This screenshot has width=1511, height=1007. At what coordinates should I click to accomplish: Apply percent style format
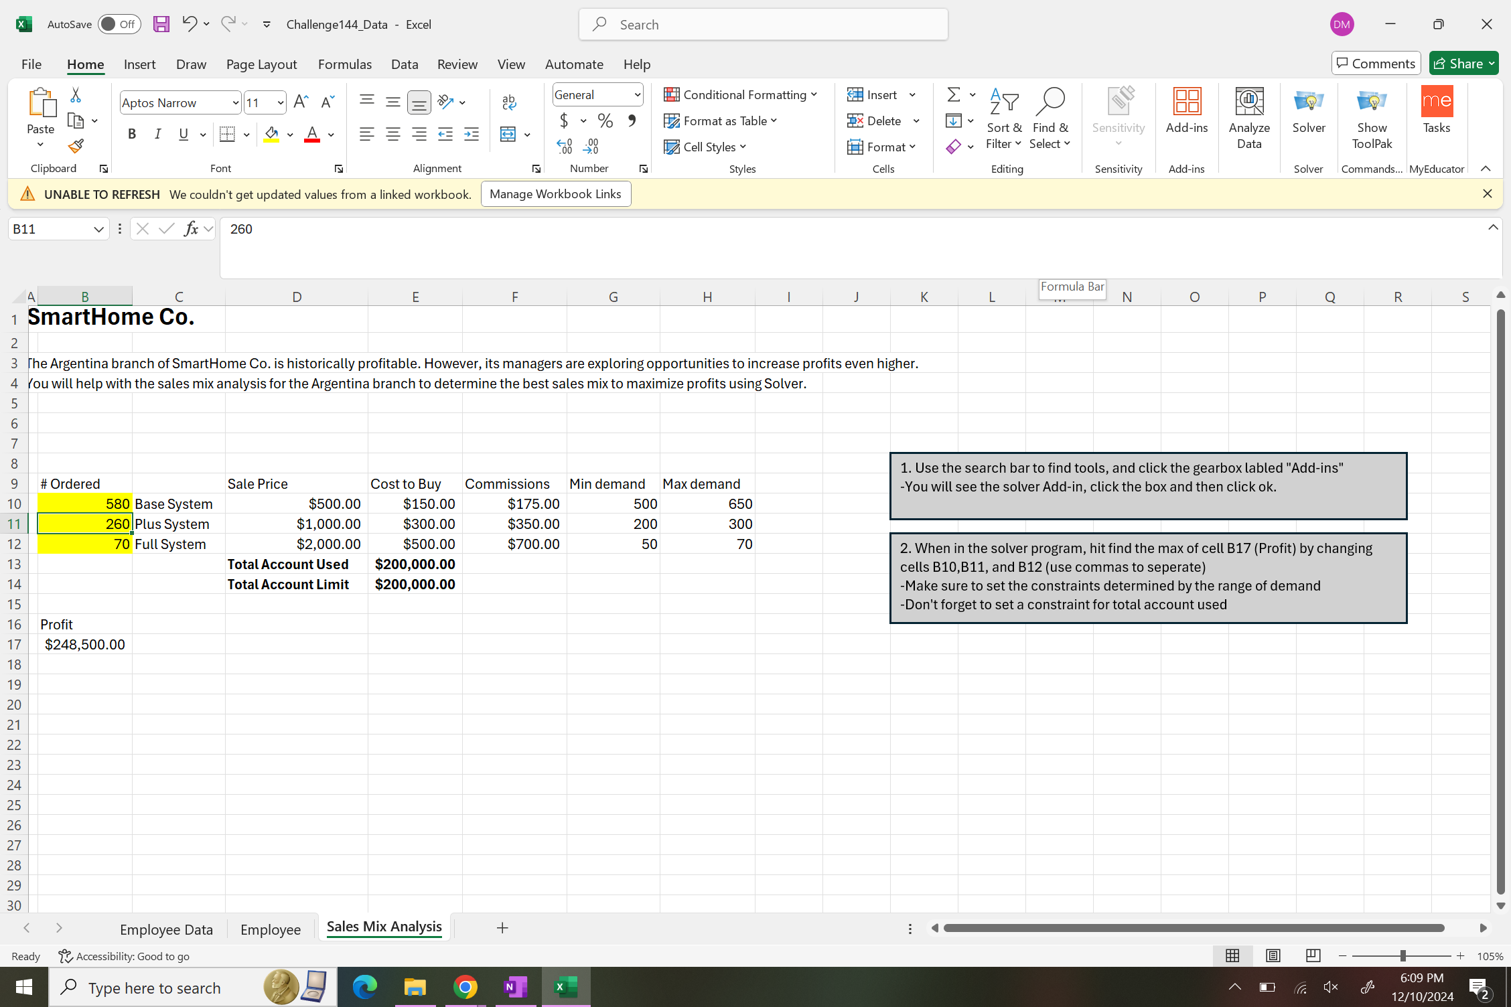(605, 121)
